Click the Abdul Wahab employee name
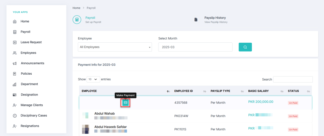 pyautogui.click(x=104, y=114)
